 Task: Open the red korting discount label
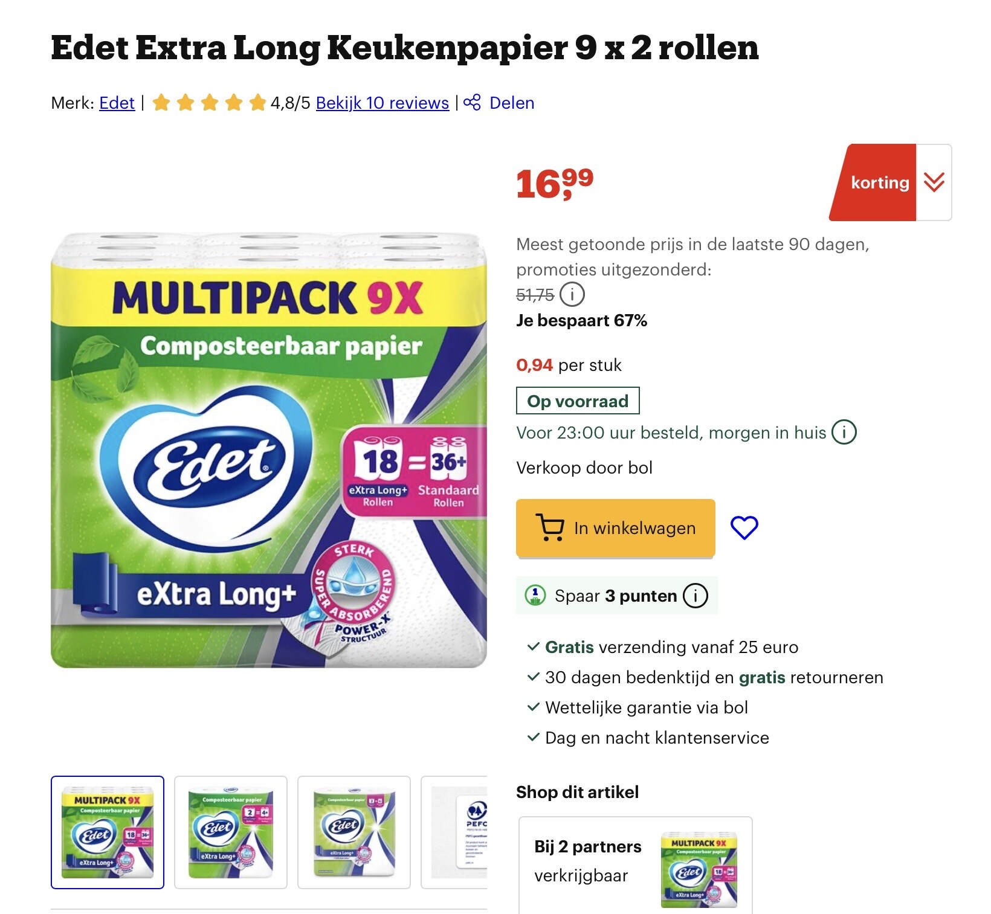(x=873, y=182)
